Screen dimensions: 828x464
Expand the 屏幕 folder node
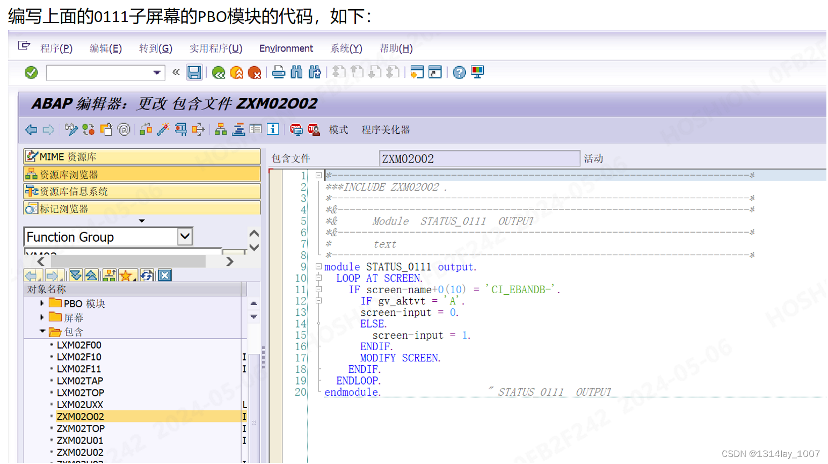click(x=42, y=317)
